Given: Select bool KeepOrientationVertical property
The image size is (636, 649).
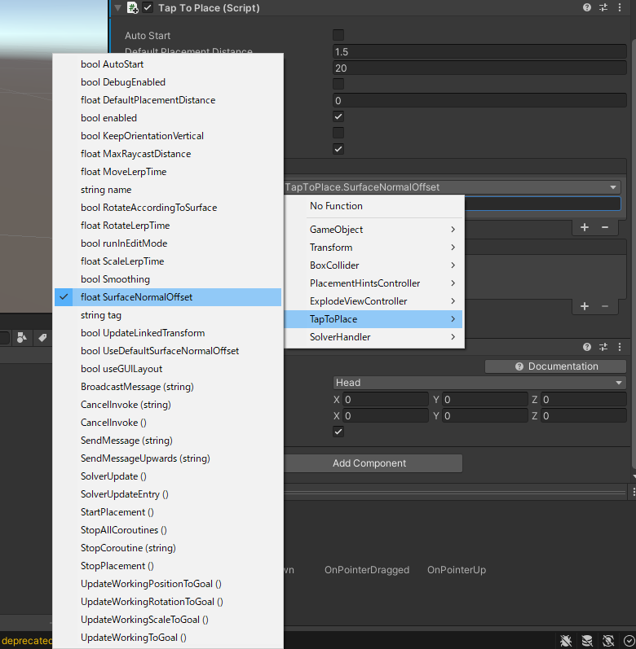Looking at the screenshot, I should [x=168, y=136].
